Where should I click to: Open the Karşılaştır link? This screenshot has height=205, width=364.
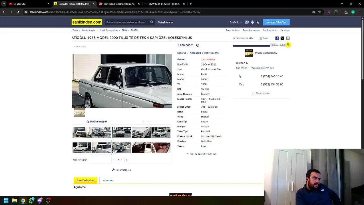click(x=285, y=30)
